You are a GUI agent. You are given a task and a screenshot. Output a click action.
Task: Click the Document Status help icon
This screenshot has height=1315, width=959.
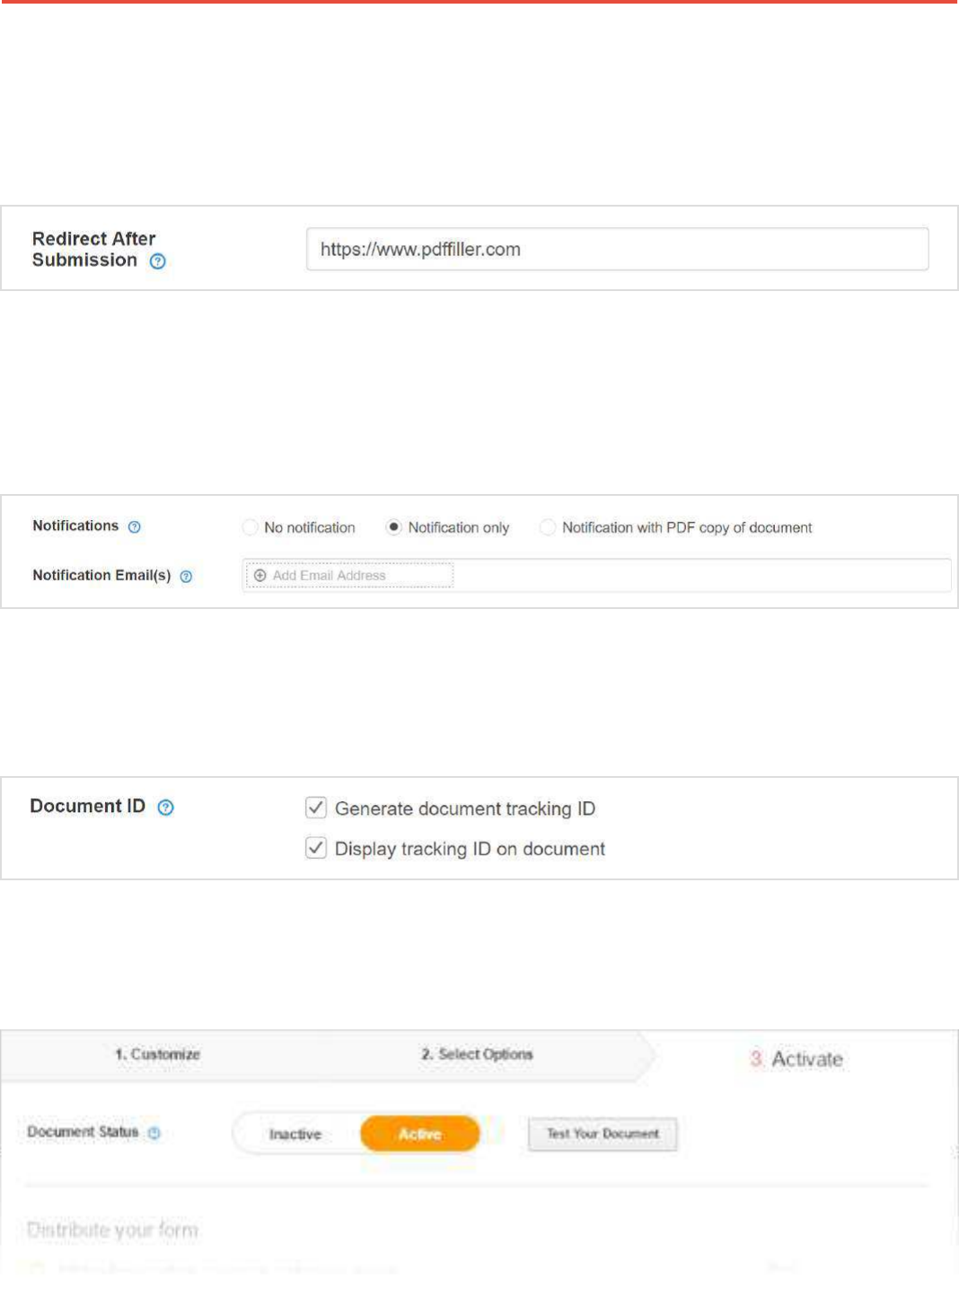[154, 1134]
